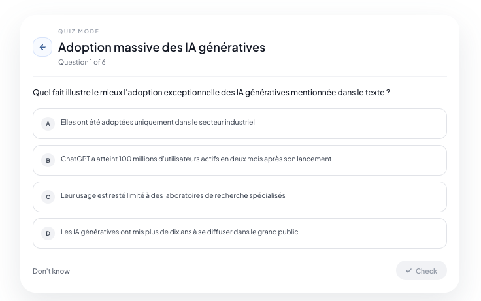Click the letter C badge
481x301 pixels.
(48, 197)
